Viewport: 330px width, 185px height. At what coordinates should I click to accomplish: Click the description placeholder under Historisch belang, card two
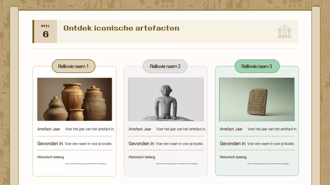(177, 163)
